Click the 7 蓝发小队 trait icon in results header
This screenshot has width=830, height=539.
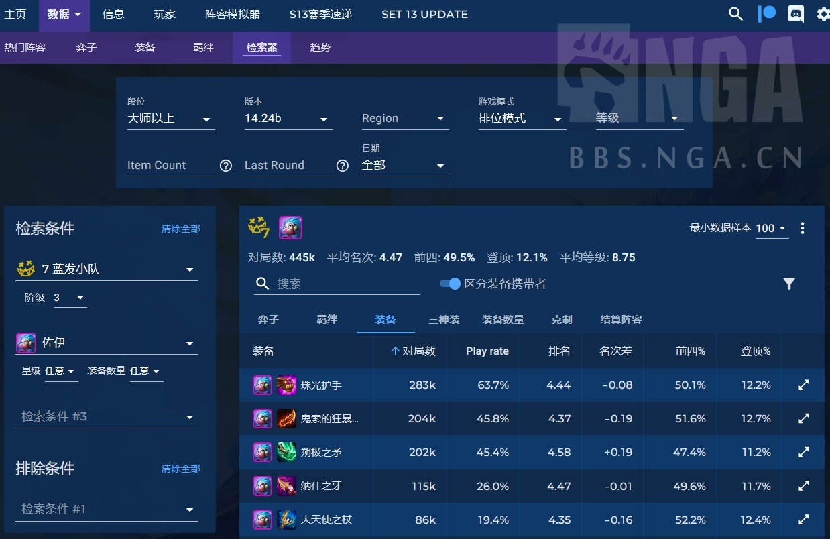[x=259, y=228]
